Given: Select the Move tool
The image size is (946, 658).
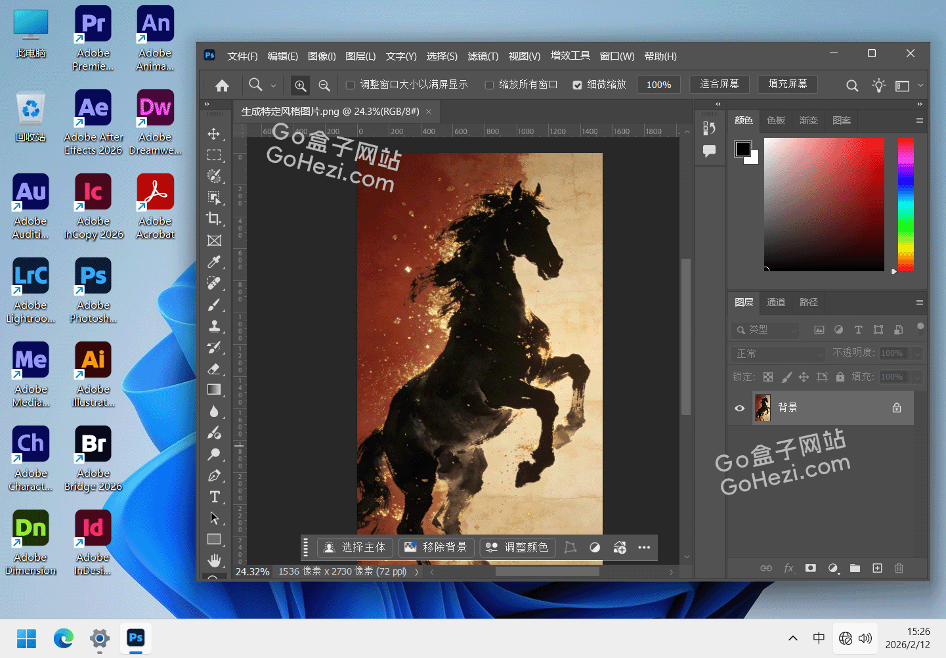Looking at the screenshot, I should (214, 134).
